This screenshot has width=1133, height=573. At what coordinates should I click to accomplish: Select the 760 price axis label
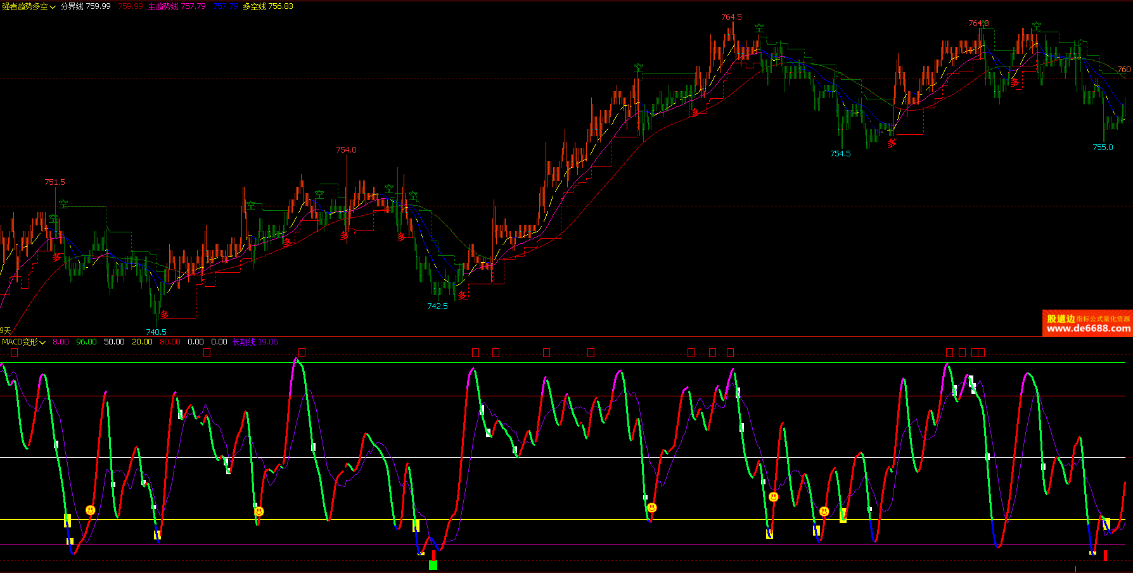tap(1123, 70)
